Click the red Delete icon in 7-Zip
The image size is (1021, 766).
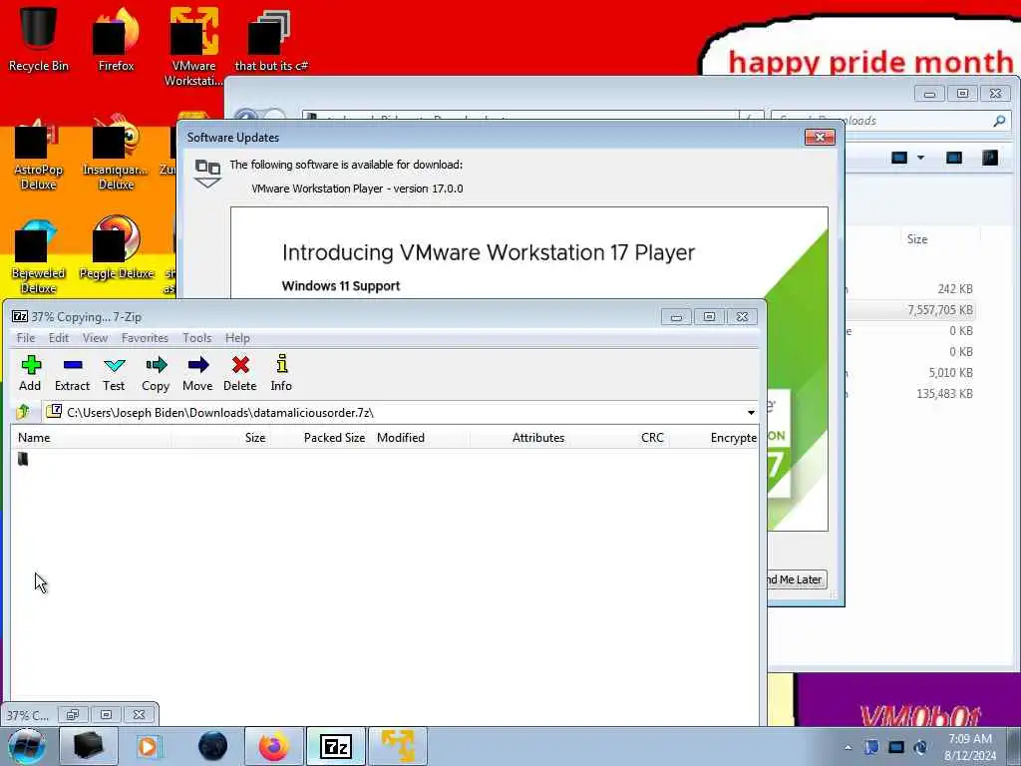240,373
